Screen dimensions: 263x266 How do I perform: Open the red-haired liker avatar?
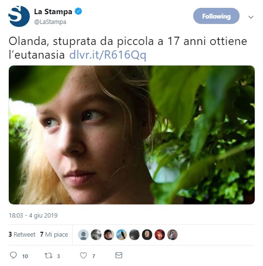(x=160, y=235)
